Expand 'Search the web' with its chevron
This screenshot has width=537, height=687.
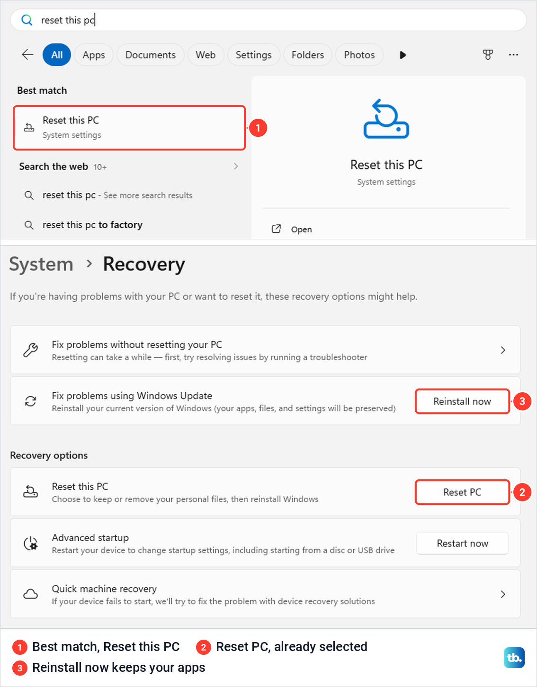[x=236, y=167]
